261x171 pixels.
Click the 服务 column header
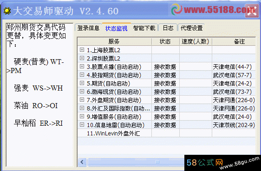click(x=114, y=41)
